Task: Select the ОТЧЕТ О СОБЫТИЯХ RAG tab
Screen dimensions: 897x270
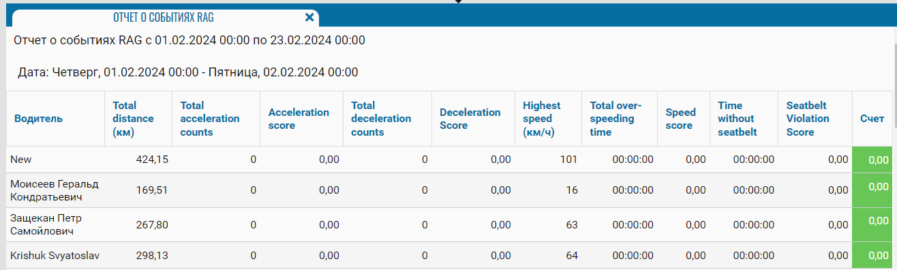Action: 164,18
